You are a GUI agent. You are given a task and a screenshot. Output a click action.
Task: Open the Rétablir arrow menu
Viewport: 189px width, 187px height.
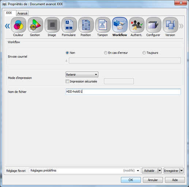click(x=160, y=170)
